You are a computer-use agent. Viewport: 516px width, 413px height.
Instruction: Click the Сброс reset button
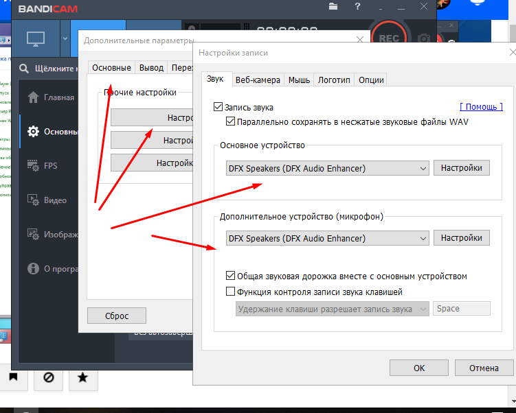[x=117, y=316]
